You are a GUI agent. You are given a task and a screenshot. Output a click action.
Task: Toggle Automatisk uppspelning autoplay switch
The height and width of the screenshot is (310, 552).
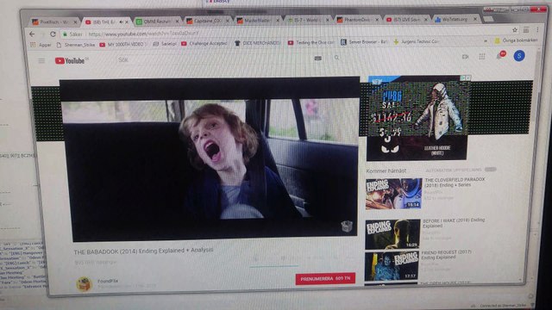[491, 170]
